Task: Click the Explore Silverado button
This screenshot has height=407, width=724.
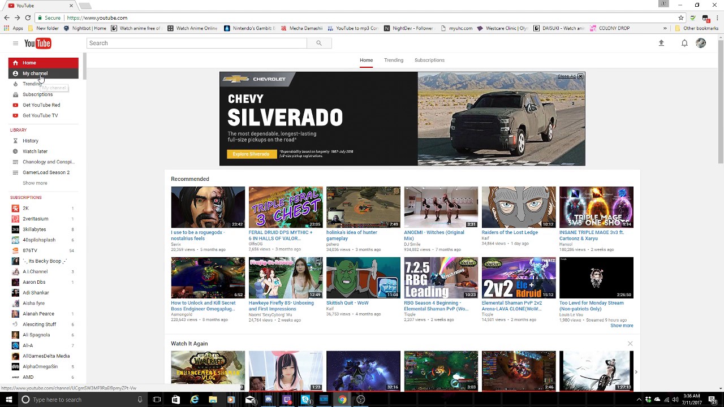Action: click(251, 154)
